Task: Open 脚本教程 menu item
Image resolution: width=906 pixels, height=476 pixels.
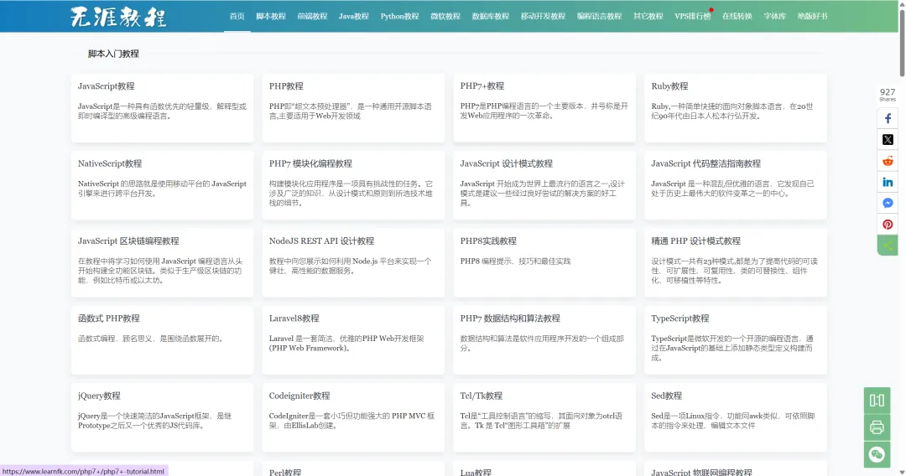Action: (x=271, y=16)
